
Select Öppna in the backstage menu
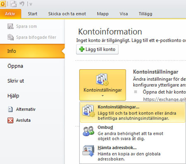[x=15, y=66]
